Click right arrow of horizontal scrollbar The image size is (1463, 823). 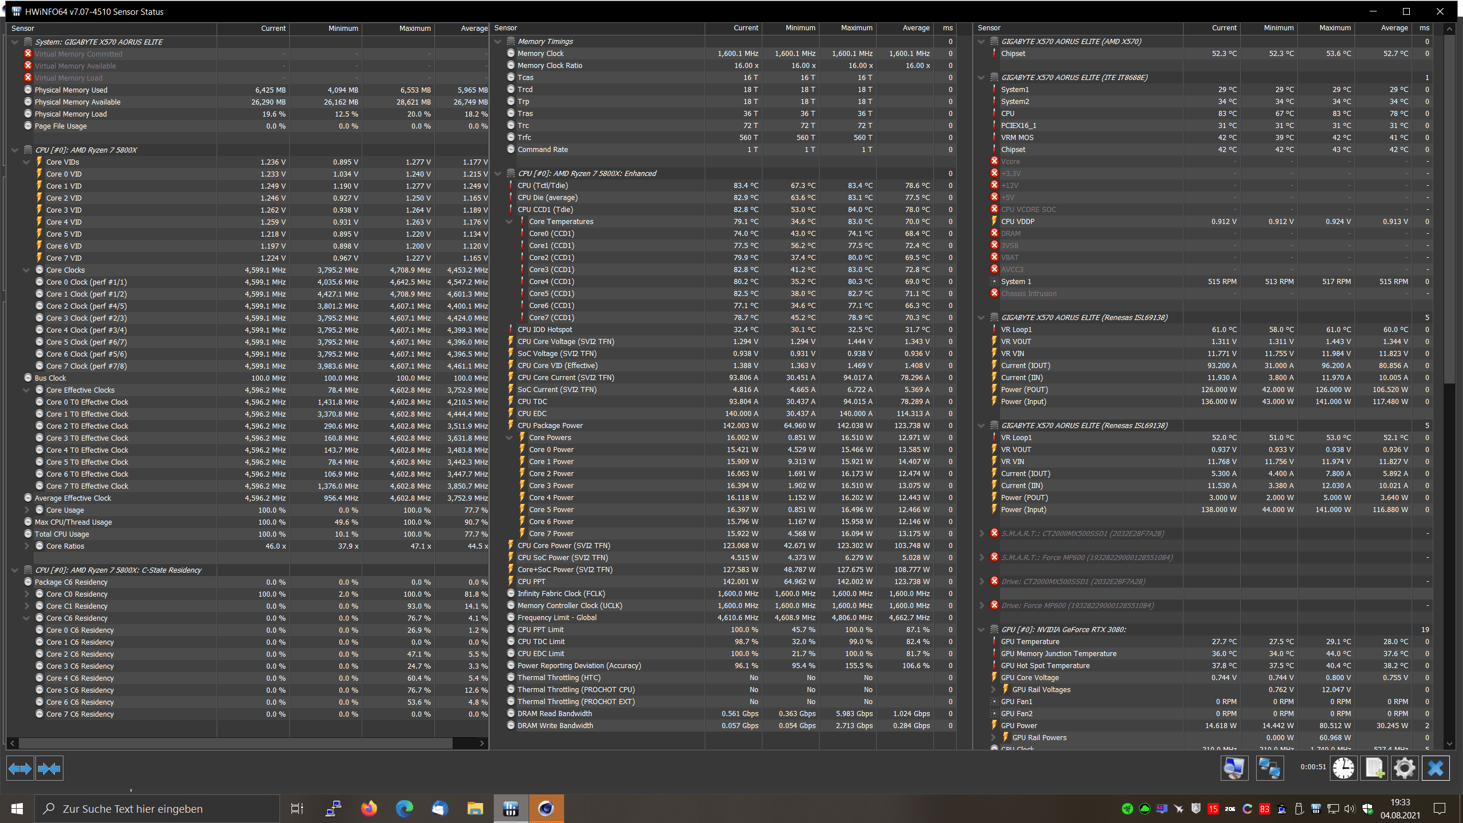(x=482, y=743)
